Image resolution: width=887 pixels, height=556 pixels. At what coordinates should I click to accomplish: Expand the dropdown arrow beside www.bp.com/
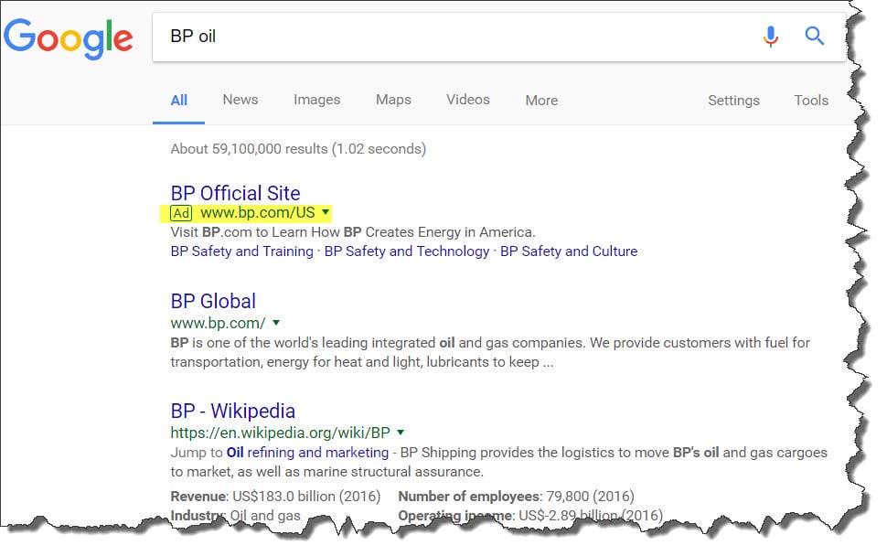(276, 323)
